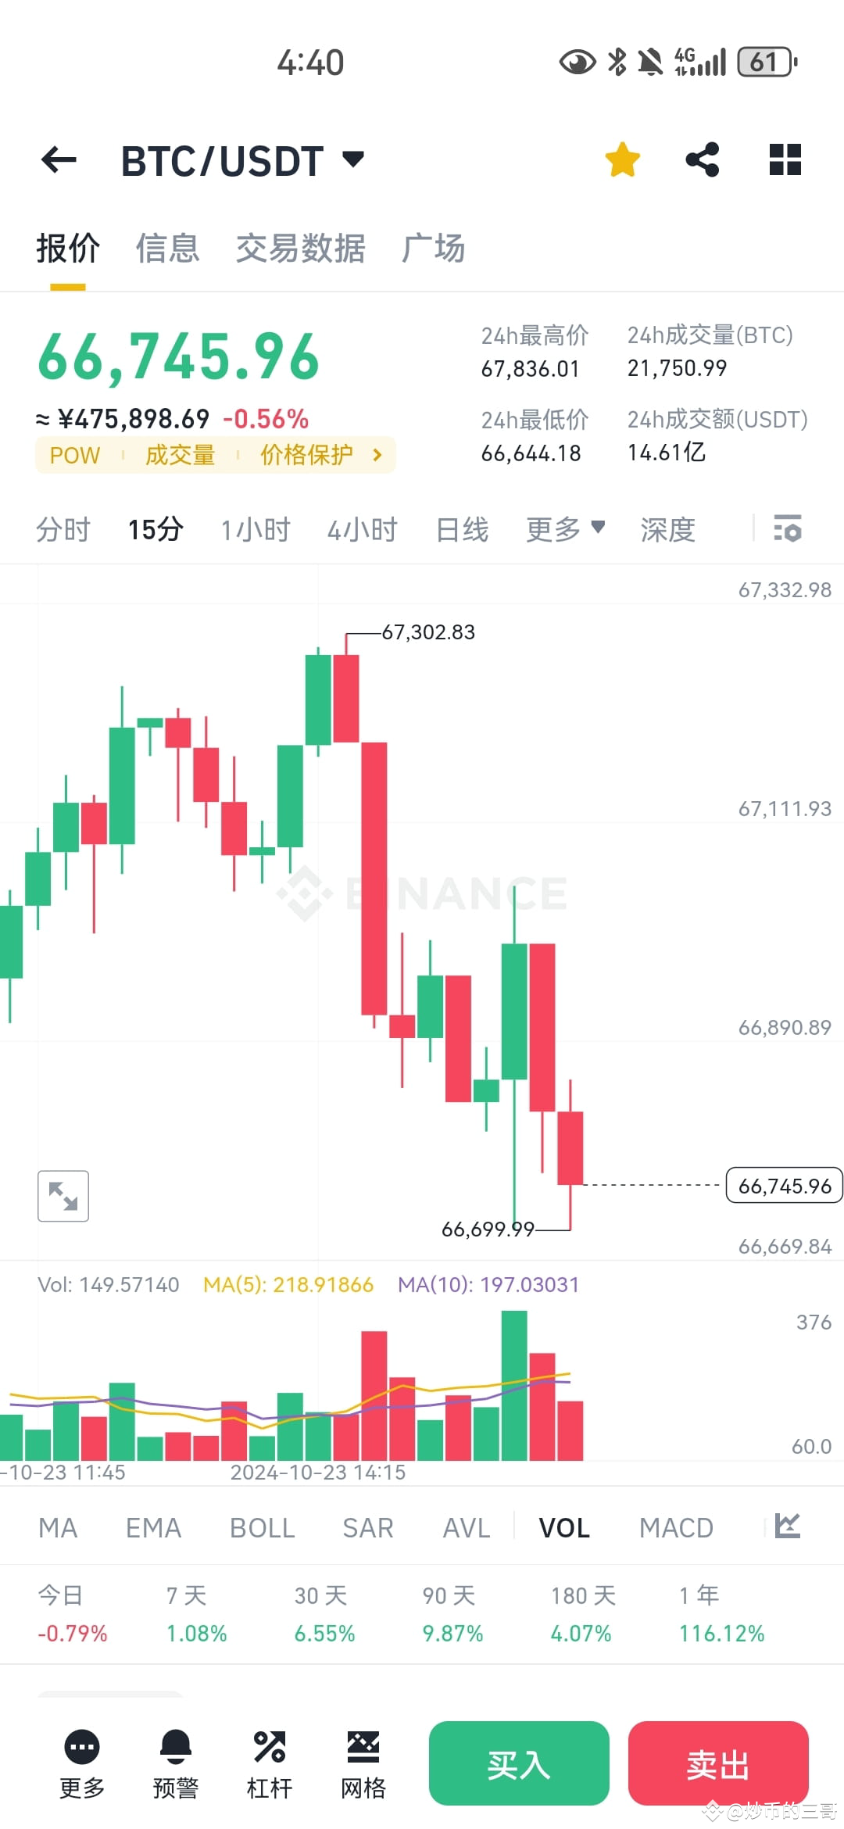Tap the back arrow to return
The width and height of the screenshot is (844, 1829).
coord(59,159)
